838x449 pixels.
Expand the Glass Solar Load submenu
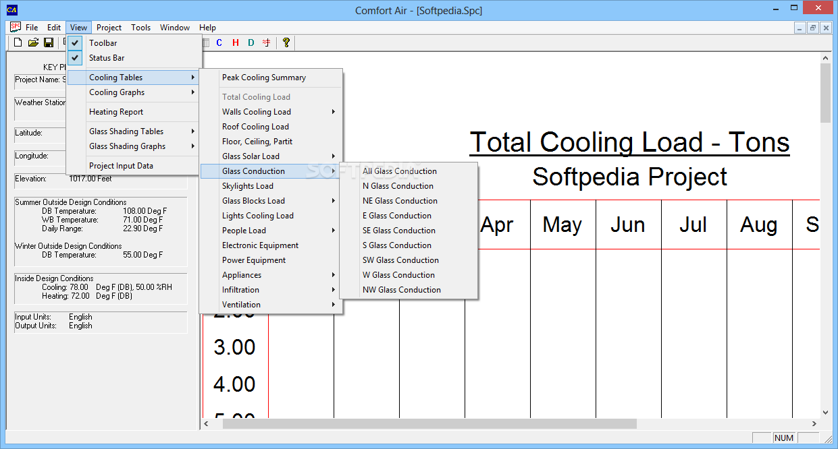point(271,156)
